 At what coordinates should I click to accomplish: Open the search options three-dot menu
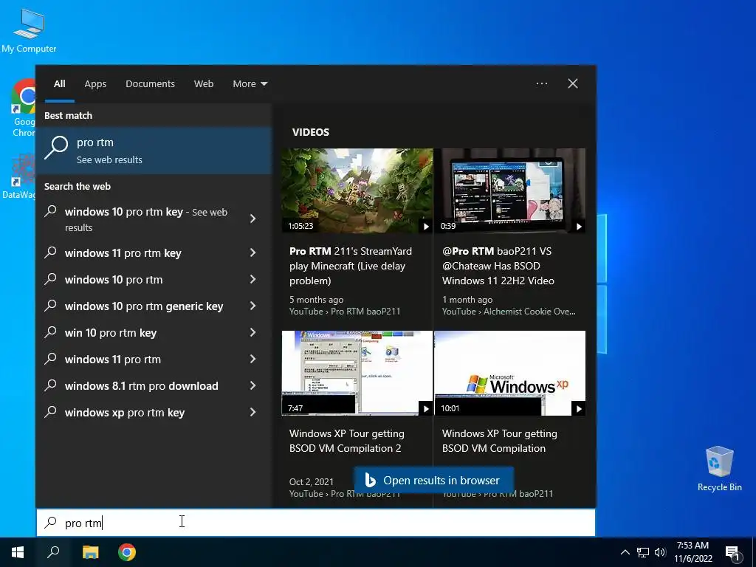coord(542,83)
